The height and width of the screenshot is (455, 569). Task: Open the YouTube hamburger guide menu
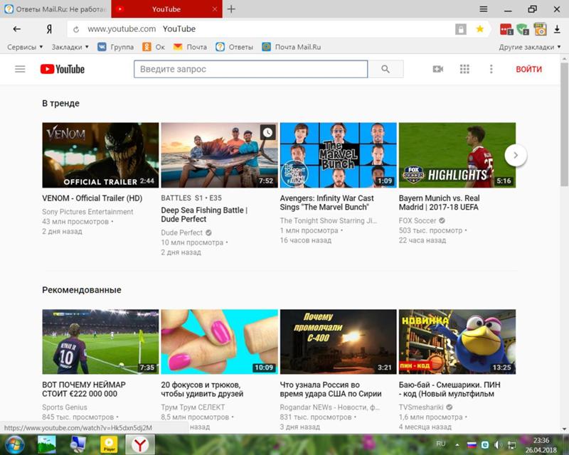point(20,69)
